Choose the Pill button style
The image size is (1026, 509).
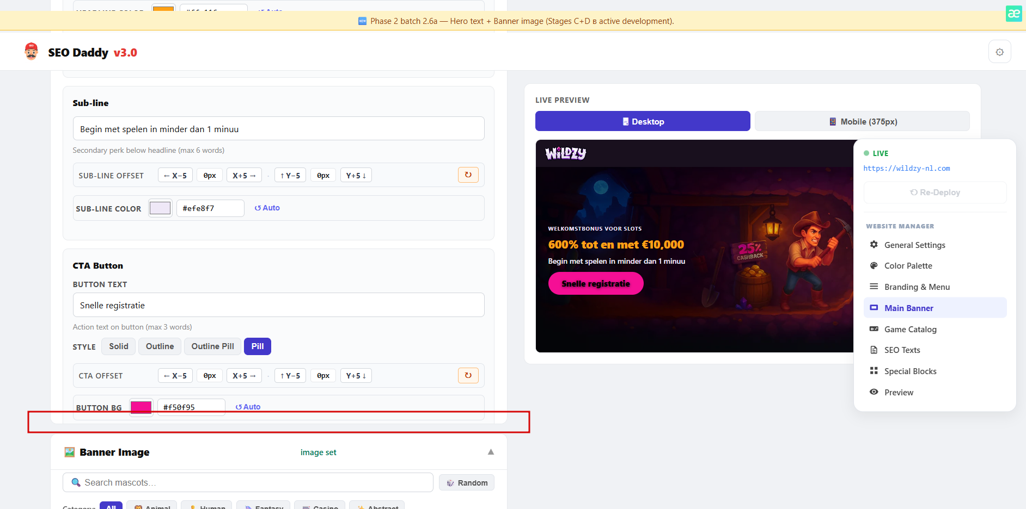tap(258, 346)
